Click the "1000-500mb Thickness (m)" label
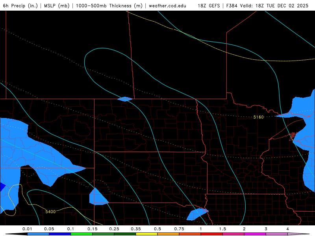The width and height of the screenshot is (315, 236). click(109, 6)
